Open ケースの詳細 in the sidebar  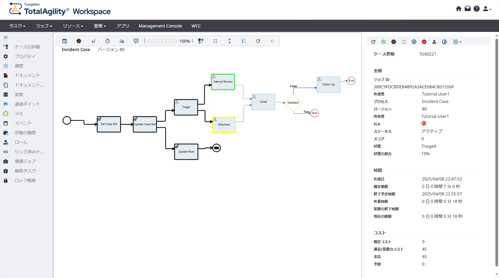pos(27,47)
